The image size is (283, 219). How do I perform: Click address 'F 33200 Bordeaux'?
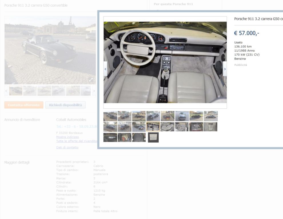click(69, 133)
